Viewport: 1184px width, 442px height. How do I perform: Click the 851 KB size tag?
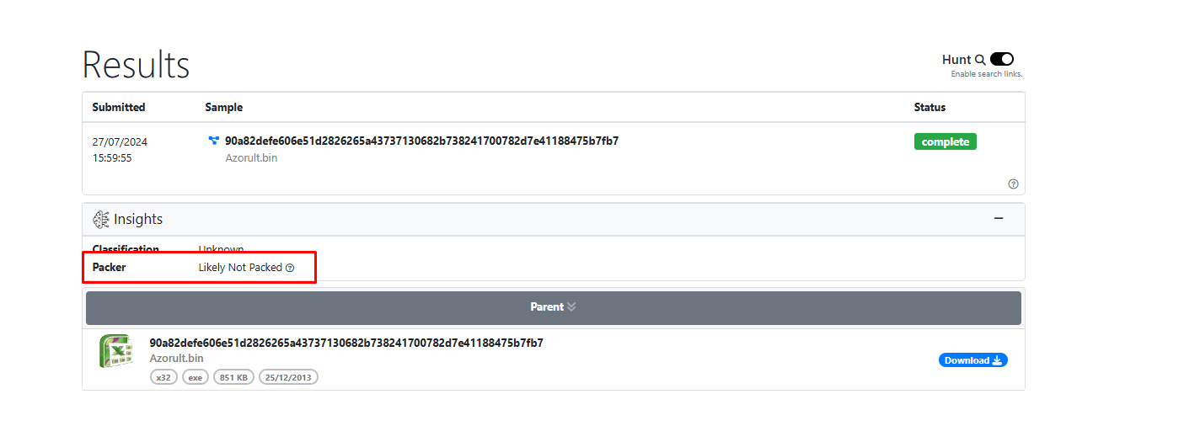pos(233,377)
